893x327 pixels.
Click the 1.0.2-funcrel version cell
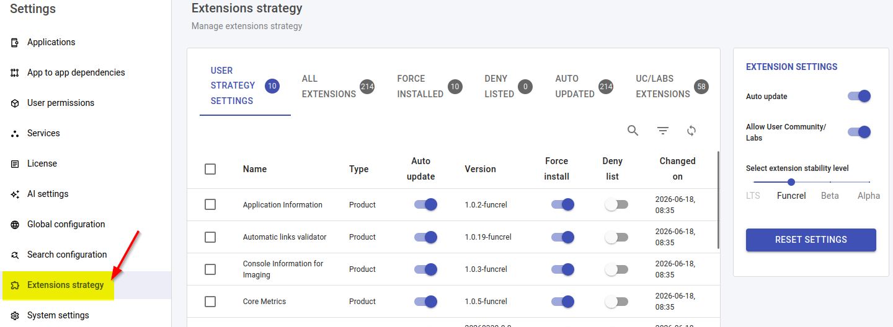[x=486, y=204]
